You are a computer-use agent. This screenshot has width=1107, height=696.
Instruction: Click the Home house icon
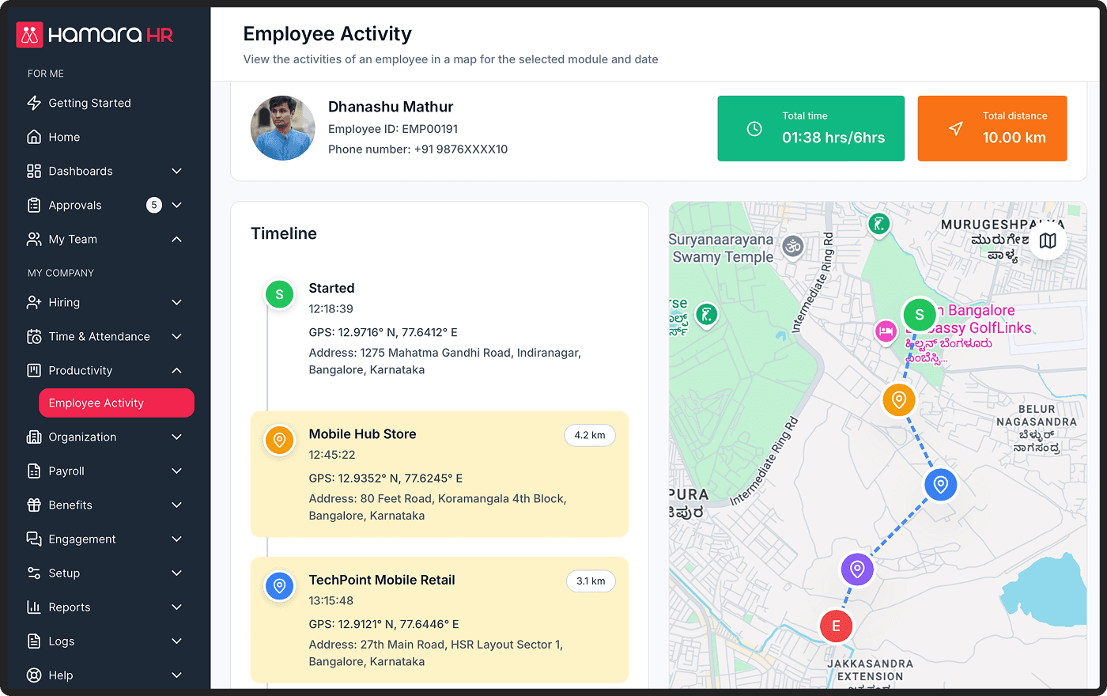[x=34, y=137]
